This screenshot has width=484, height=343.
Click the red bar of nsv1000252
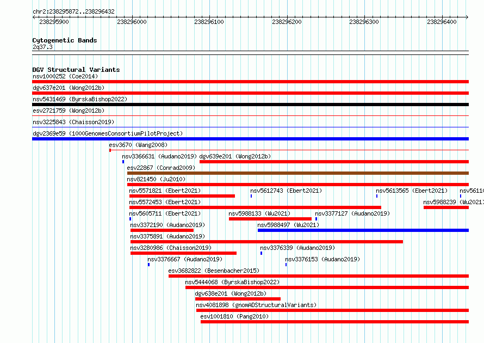pyautogui.click(x=250, y=82)
